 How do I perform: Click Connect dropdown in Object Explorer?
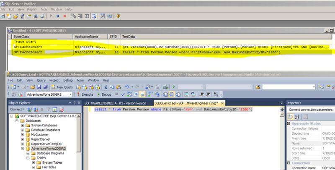(x=17, y=110)
